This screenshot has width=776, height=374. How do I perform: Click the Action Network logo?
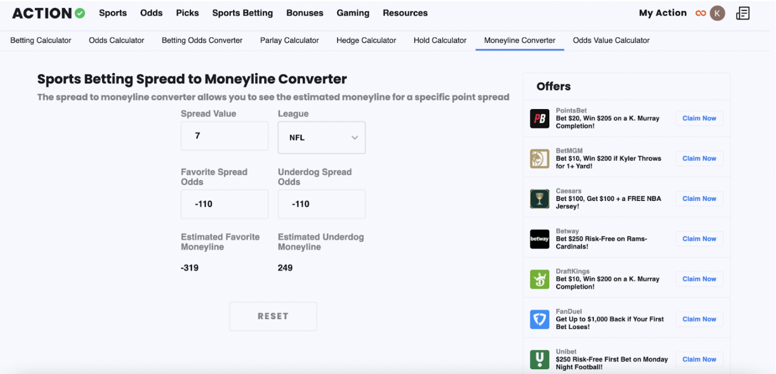[x=48, y=13]
